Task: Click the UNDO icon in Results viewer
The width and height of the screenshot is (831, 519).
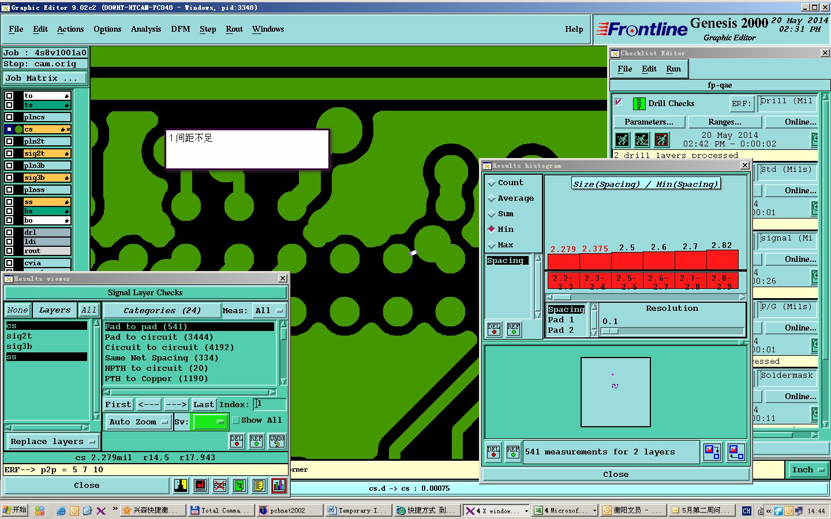Action: point(277,441)
